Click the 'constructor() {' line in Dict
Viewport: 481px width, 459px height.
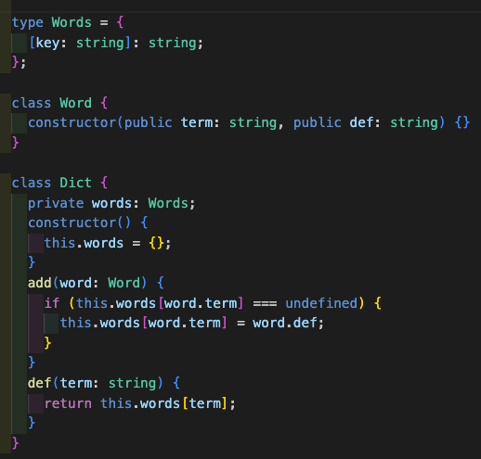[88, 223]
